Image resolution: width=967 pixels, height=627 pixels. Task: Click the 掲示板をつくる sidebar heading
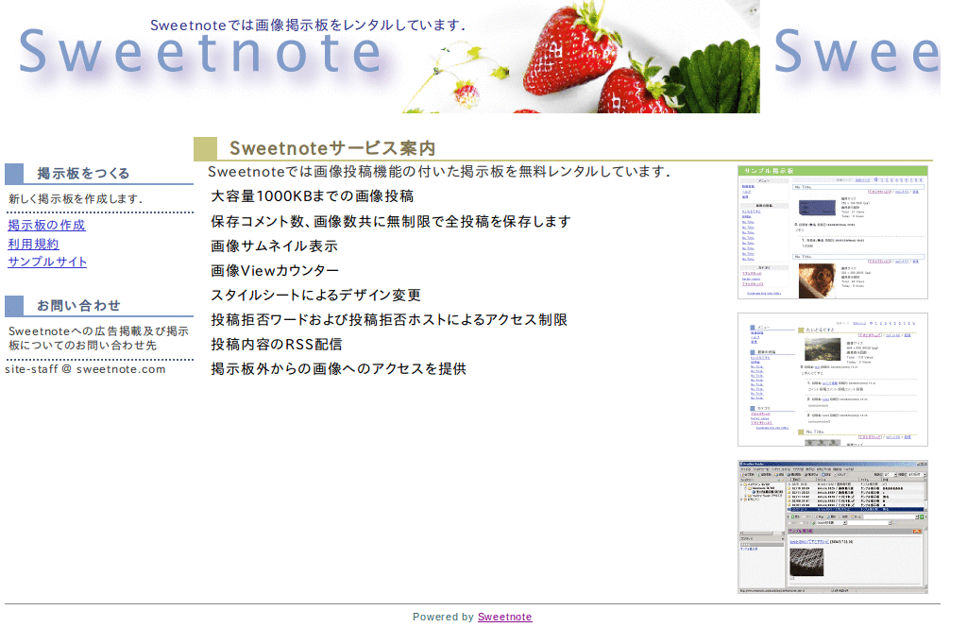coord(83,173)
